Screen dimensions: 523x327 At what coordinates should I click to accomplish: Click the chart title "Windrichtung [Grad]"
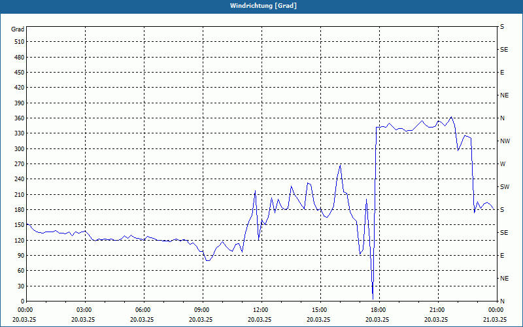[x=263, y=6]
